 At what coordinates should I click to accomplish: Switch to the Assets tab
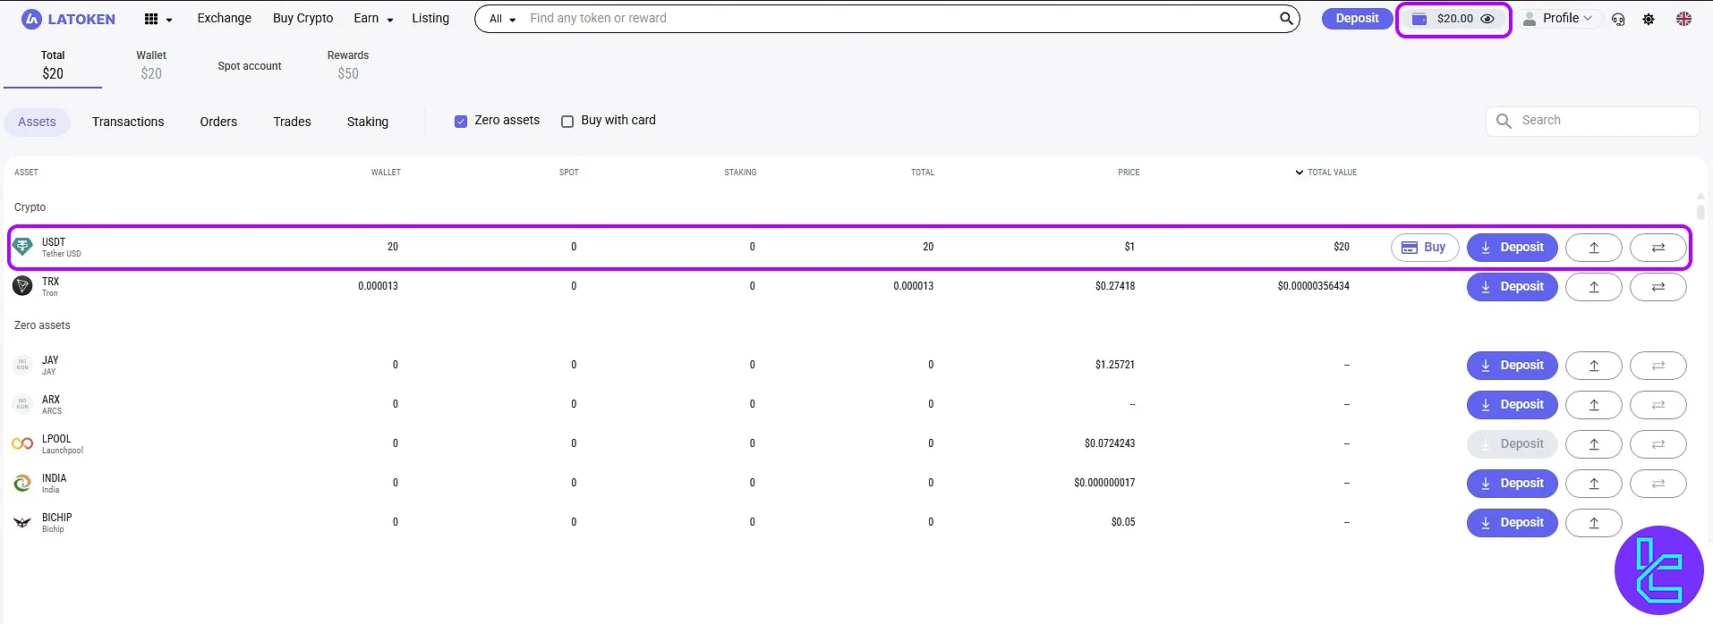coord(37,122)
